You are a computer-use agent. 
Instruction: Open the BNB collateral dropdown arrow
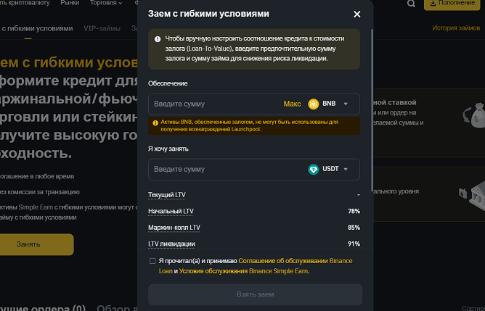click(x=346, y=104)
